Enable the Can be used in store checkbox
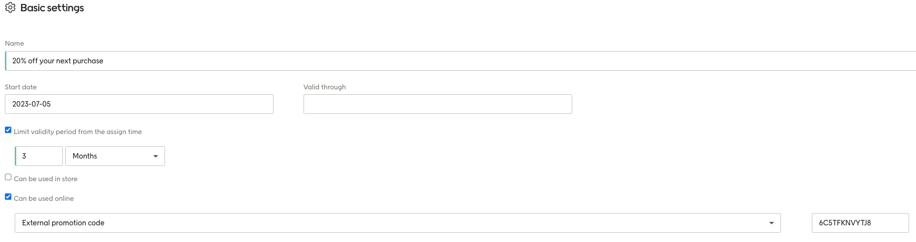The width and height of the screenshot is (916, 242). [8, 177]
